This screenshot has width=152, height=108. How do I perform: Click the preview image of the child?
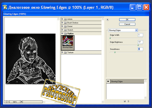pos(31,59)
